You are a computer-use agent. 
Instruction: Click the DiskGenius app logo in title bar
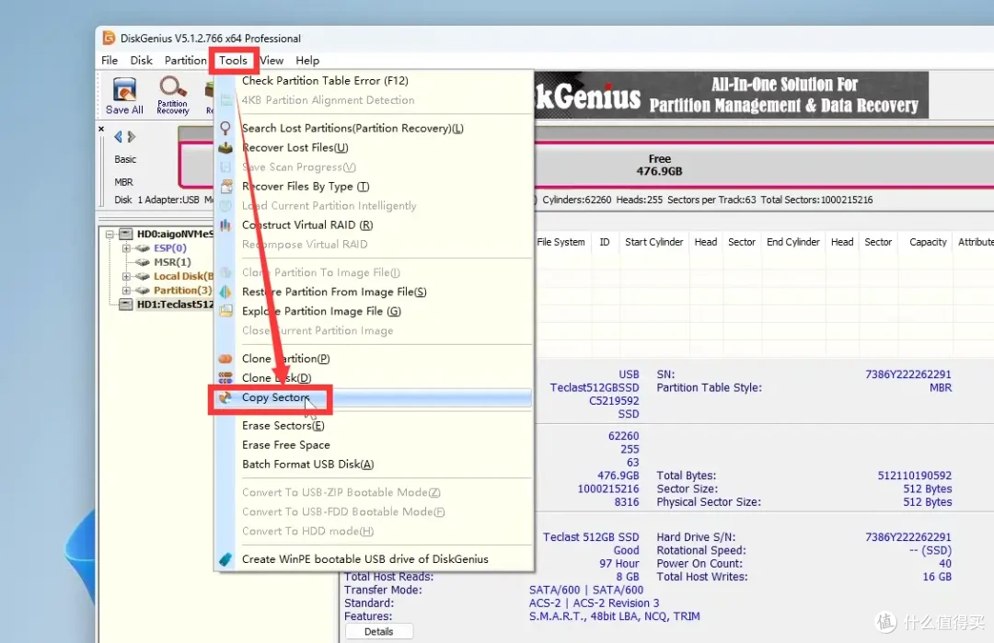(109, 38)
